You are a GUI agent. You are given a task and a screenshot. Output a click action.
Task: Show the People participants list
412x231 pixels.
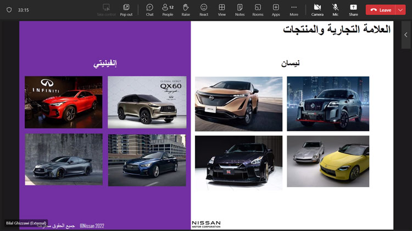coord(168,9)
